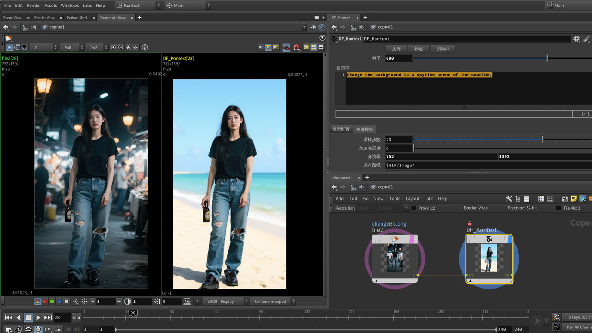Open the tree view icon in network editor
592x333 pixels.
point(518,198)
